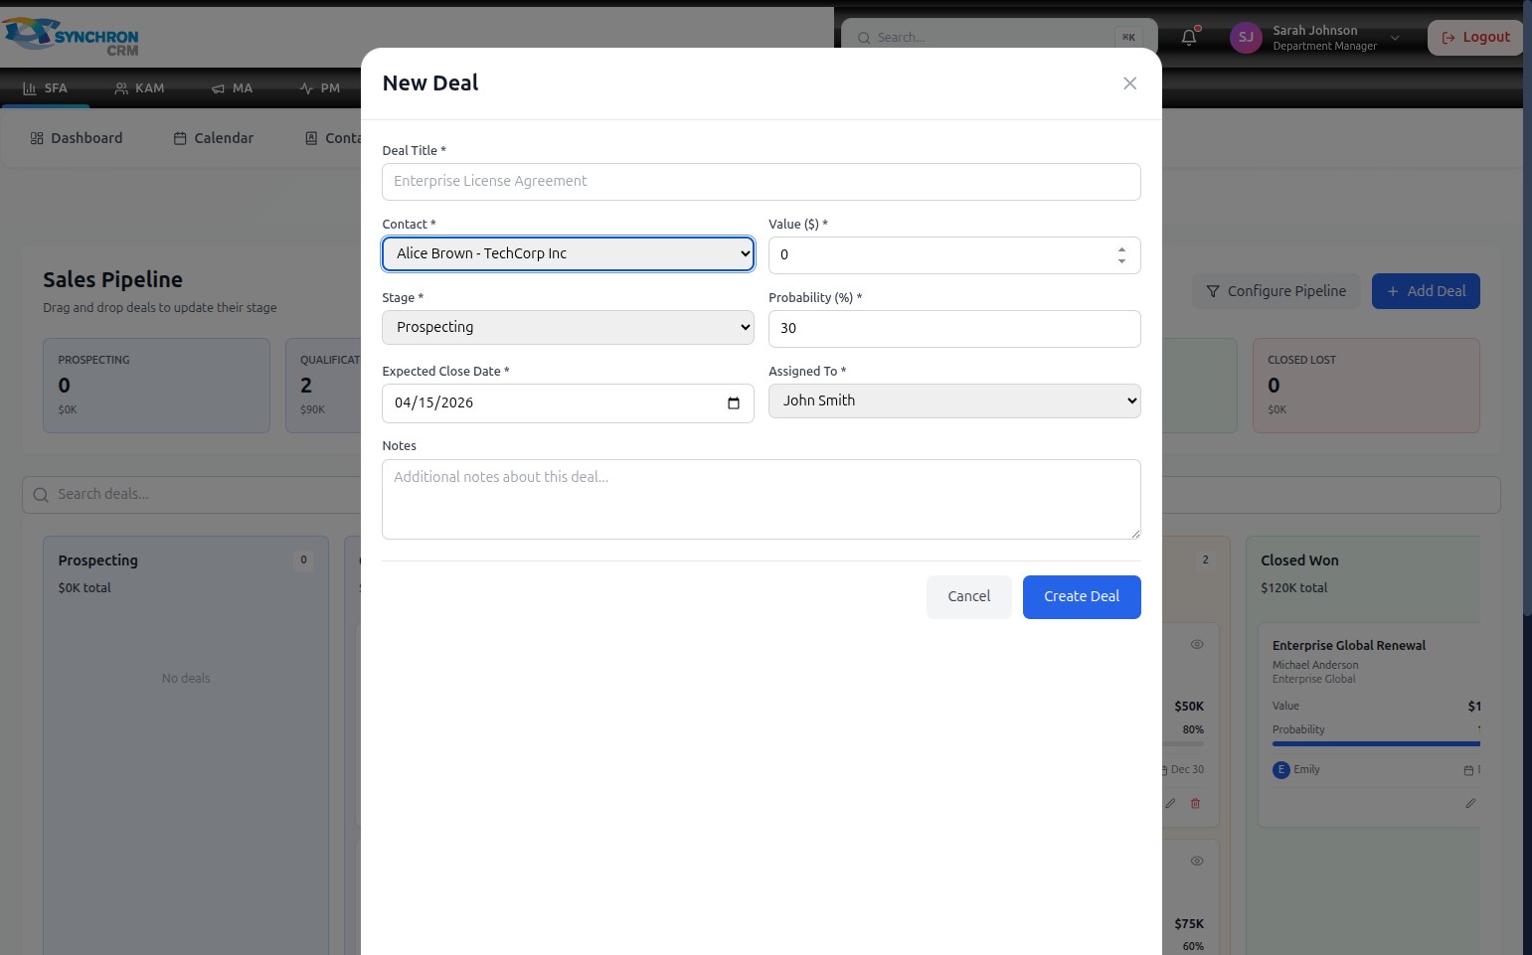Screen dimensions: 1532x955
Task: Select the Prospecting summary card
Action: pyautogui.click(x=156, y=386)
